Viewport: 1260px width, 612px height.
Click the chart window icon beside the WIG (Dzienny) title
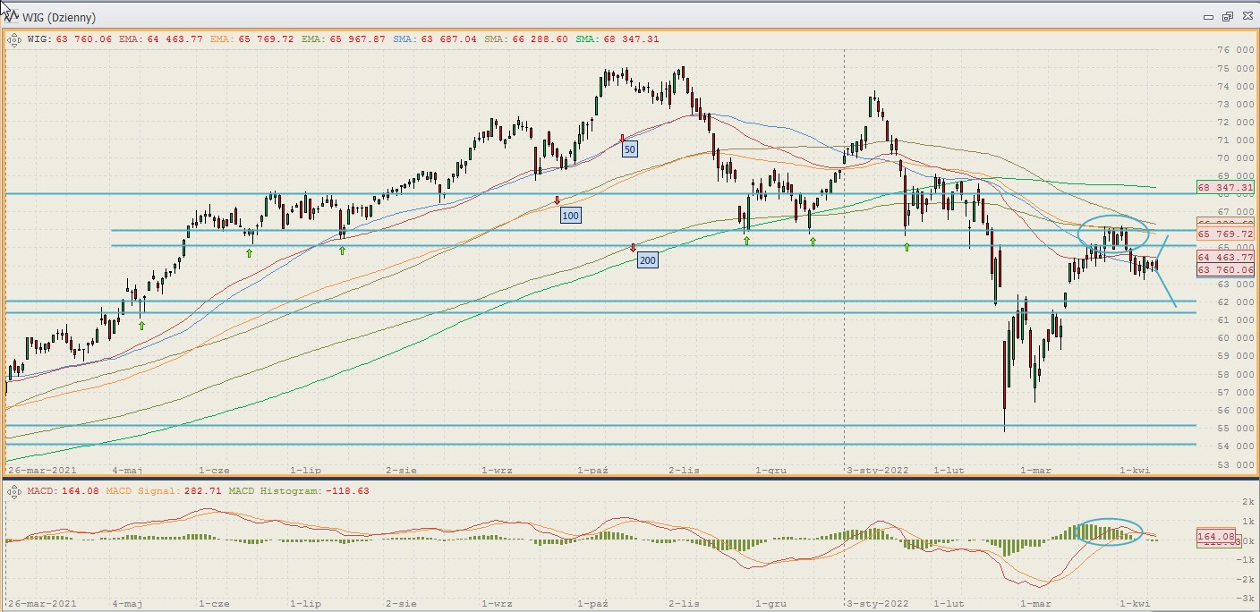click(x=9, y=16)
